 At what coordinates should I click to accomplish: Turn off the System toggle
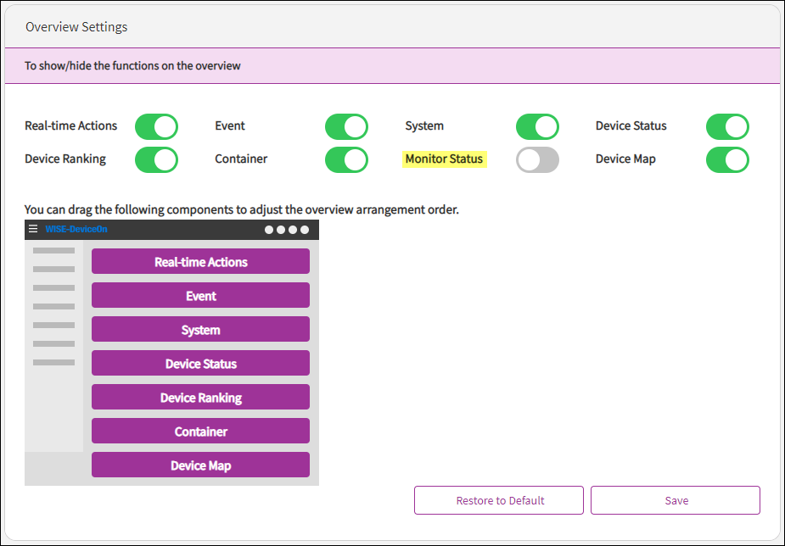click(537, 127)
